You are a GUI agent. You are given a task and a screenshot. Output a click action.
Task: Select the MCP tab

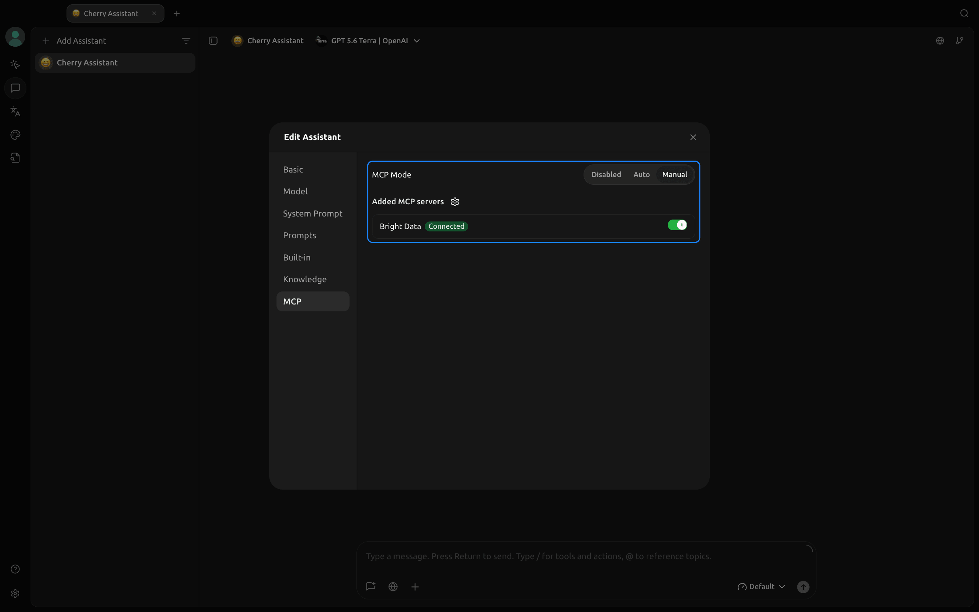click(313, 301)
